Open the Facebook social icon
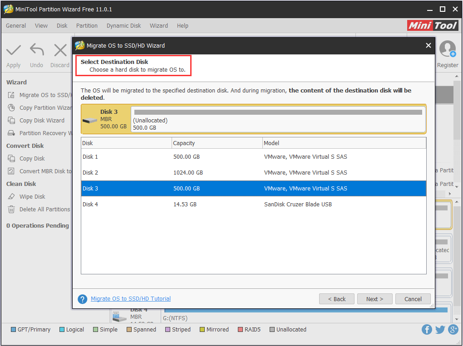463x346 pixels. pyautogui.click(x=427, y=329)
